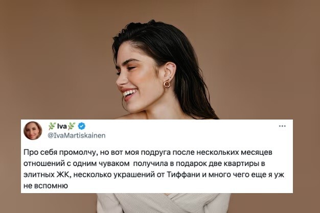
Task: Open the three-dot more options menu
Action: tap(282, 126)
